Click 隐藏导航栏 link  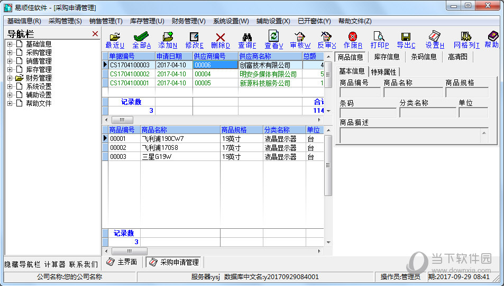click(22, 264)
